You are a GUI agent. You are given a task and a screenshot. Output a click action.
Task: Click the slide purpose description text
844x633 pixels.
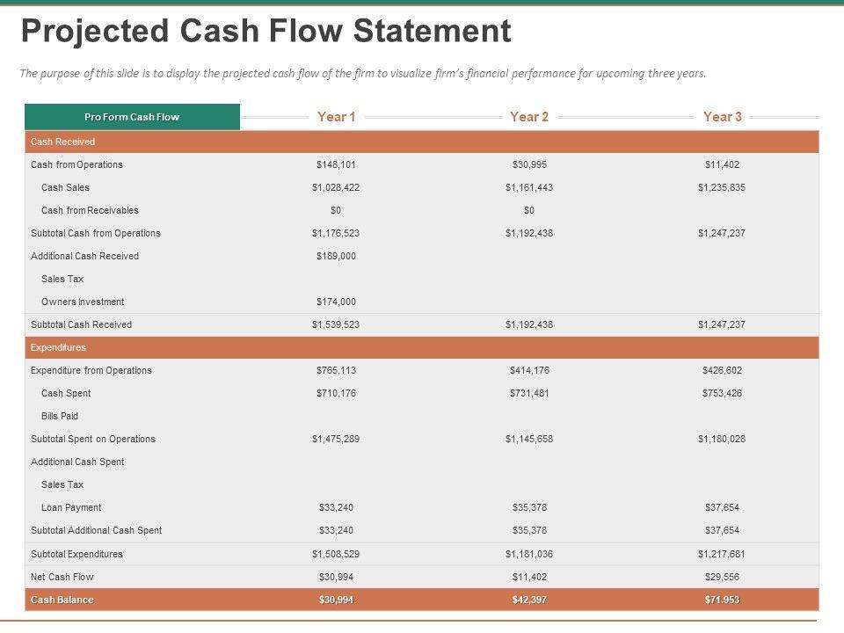pyautogui.click(x=362, y=74)
